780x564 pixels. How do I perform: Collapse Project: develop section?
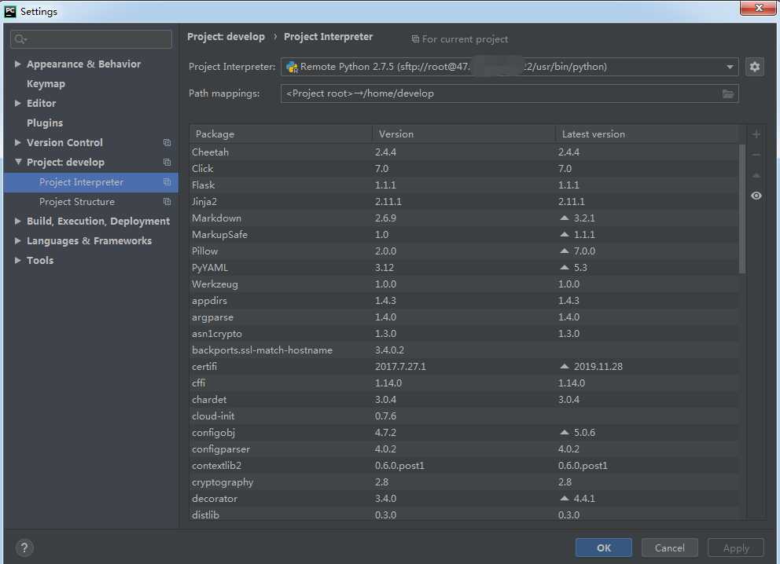click(x=18, y=162)
